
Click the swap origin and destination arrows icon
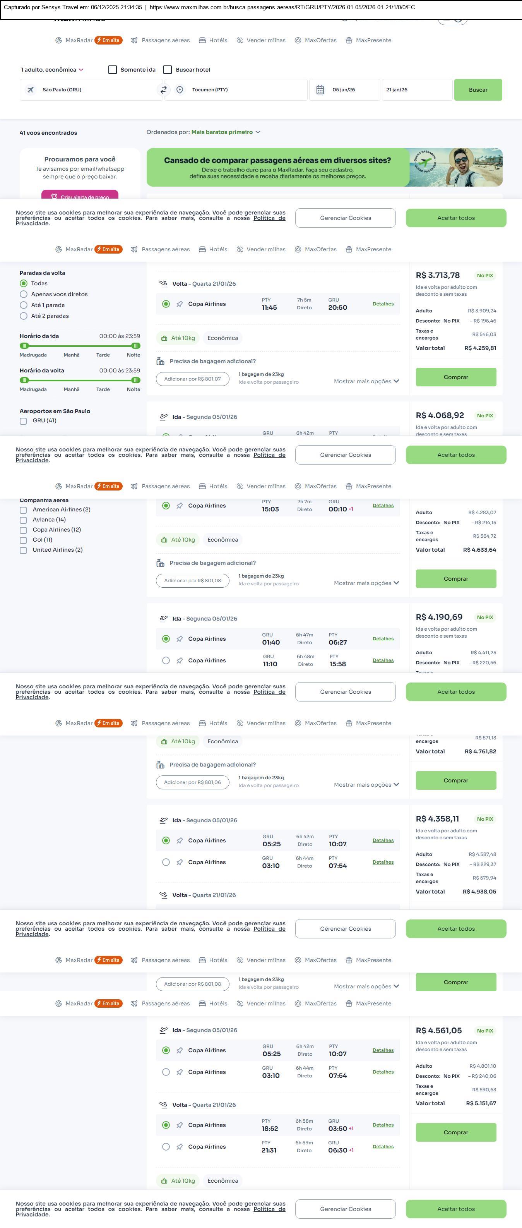[163, 89]
